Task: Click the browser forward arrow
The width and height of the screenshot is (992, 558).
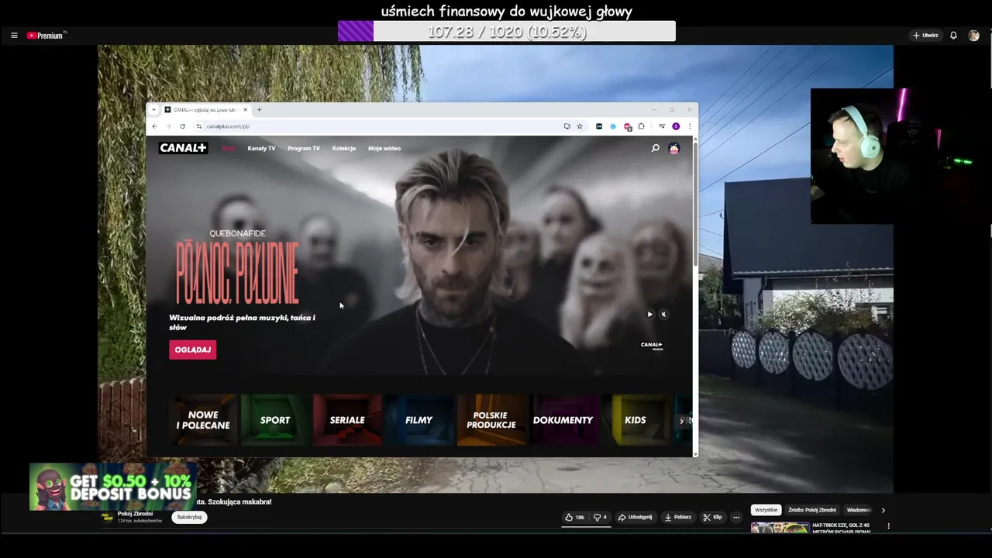Action: (168, 126)
